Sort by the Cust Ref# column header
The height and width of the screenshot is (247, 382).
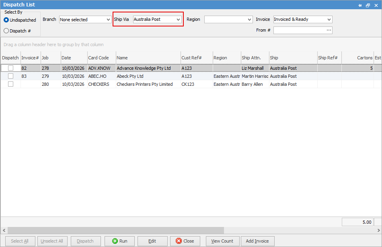tap(197, 58)
